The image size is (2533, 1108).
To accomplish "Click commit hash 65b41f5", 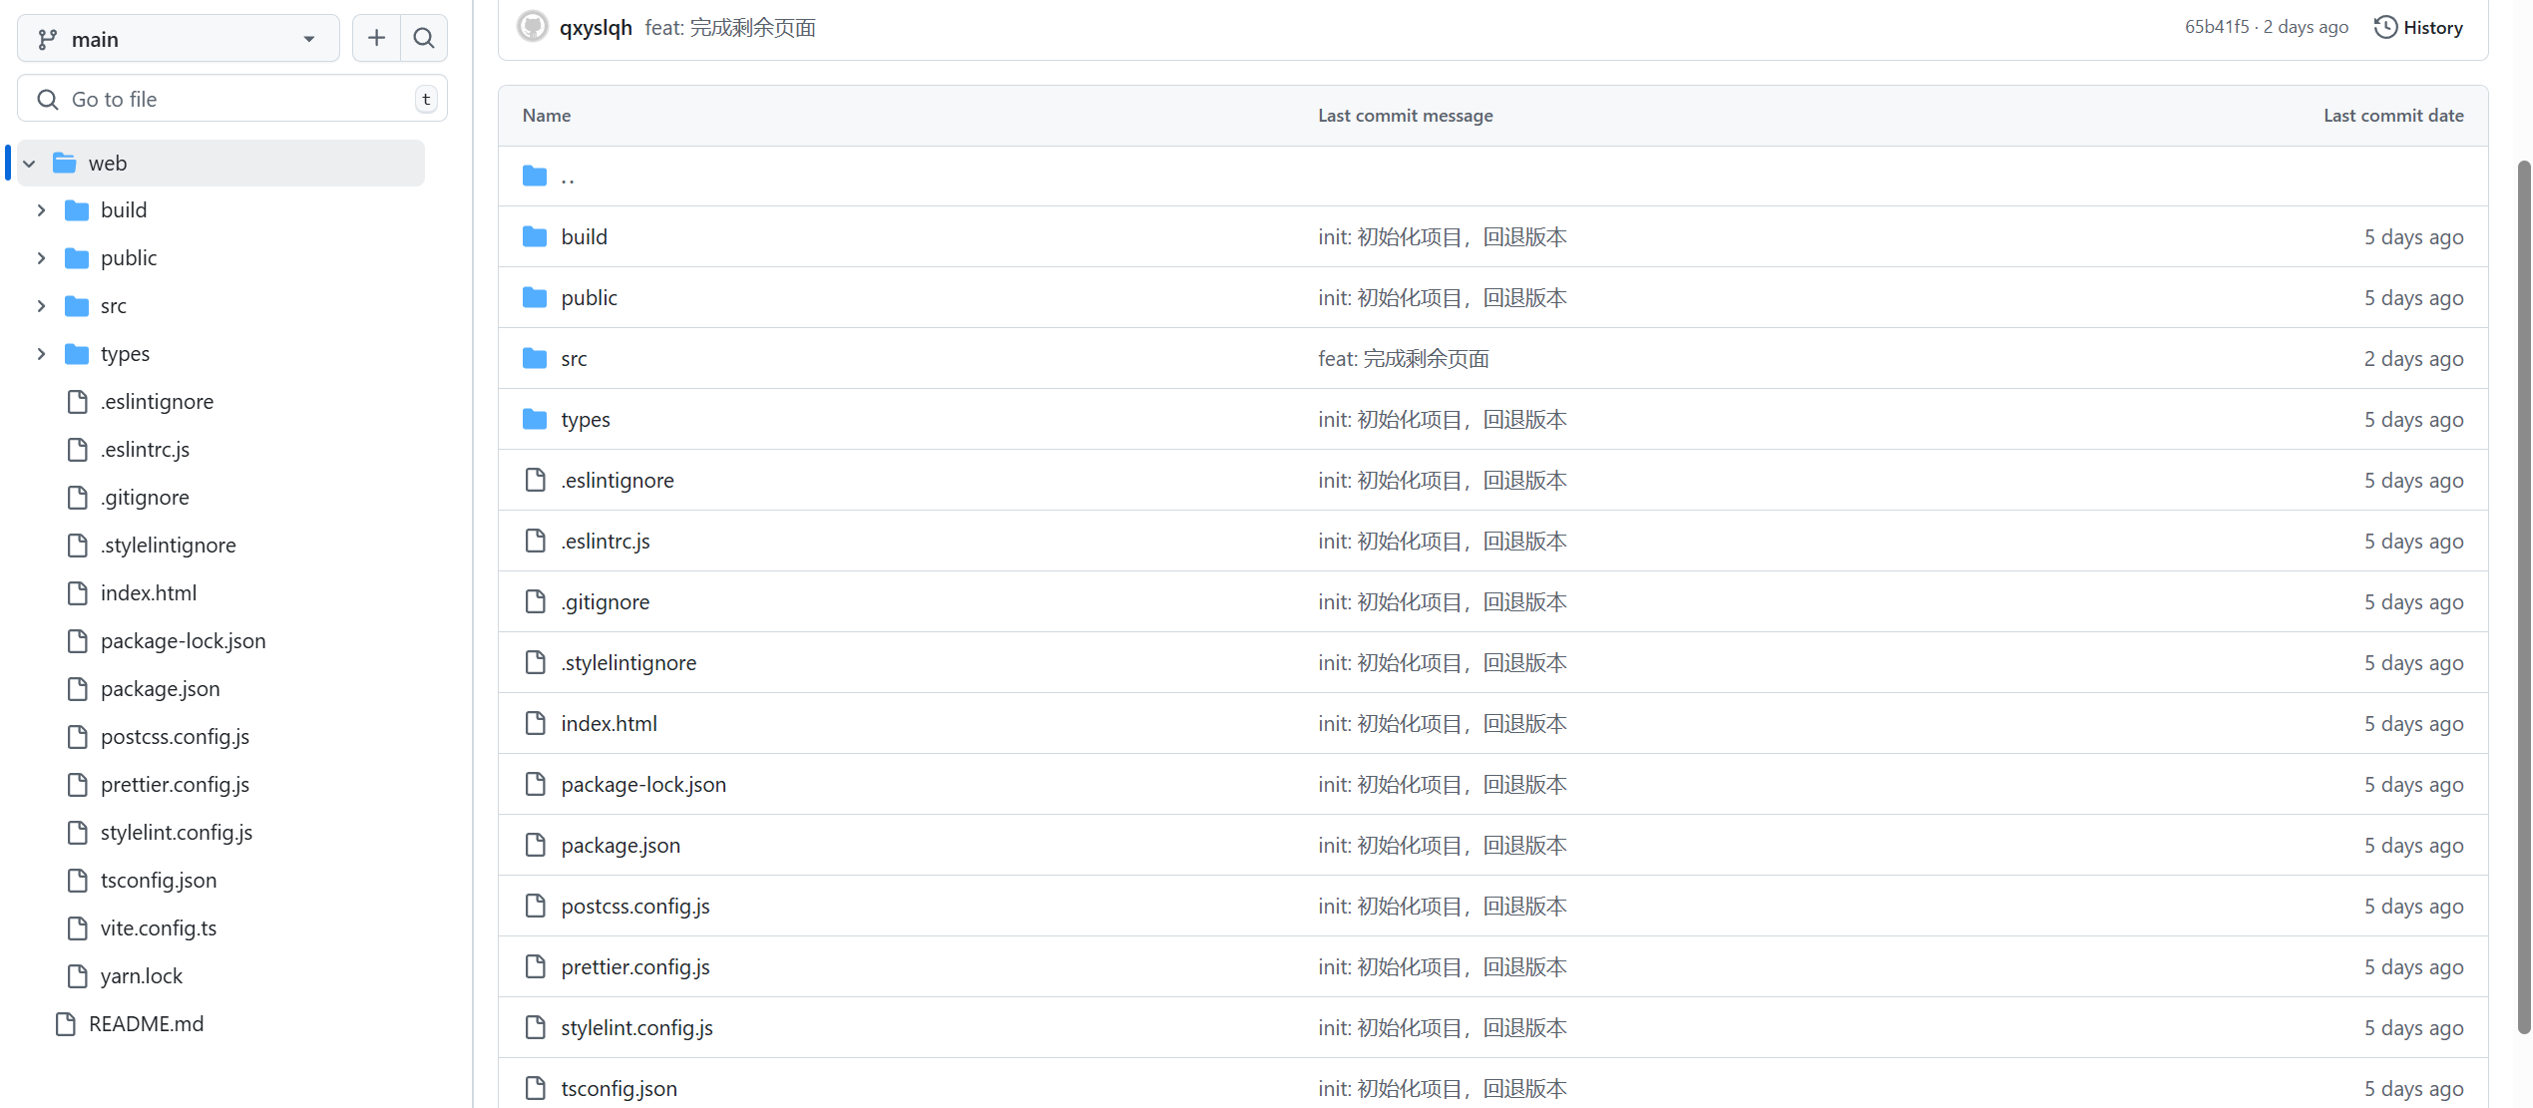I will coord(2216,27).
